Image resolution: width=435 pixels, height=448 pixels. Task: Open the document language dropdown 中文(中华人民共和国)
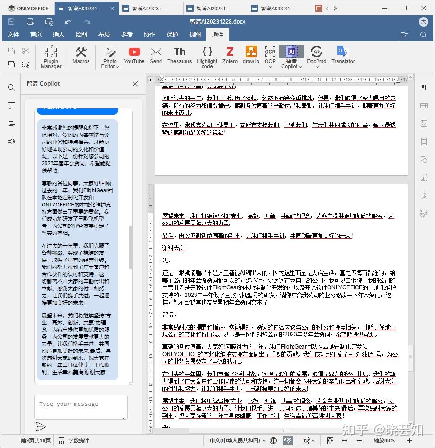click(238, 440)
